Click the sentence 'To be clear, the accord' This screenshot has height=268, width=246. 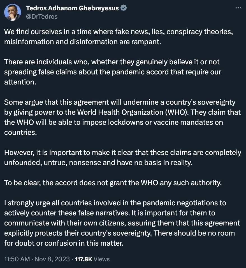coord(113,183)
